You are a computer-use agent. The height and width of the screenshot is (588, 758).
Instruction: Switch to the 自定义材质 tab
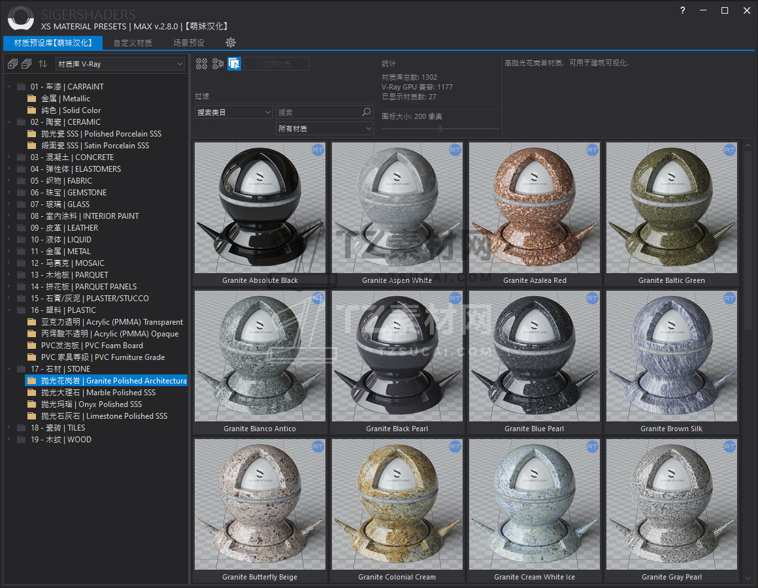pos(133,43)
